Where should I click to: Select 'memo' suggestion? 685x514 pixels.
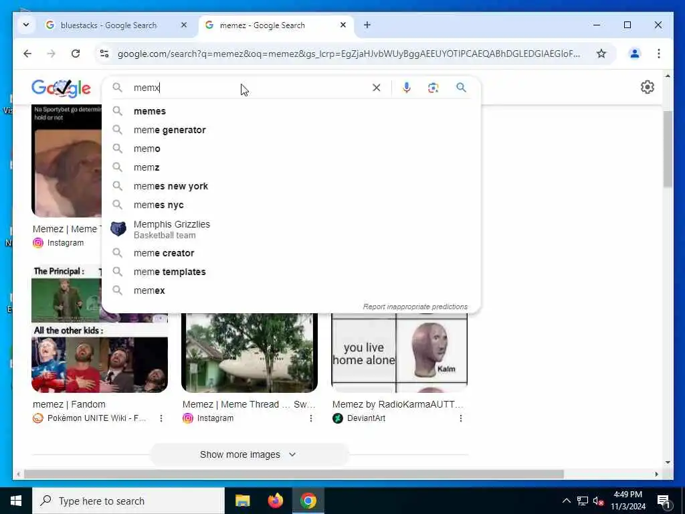[x=291, y=149]
